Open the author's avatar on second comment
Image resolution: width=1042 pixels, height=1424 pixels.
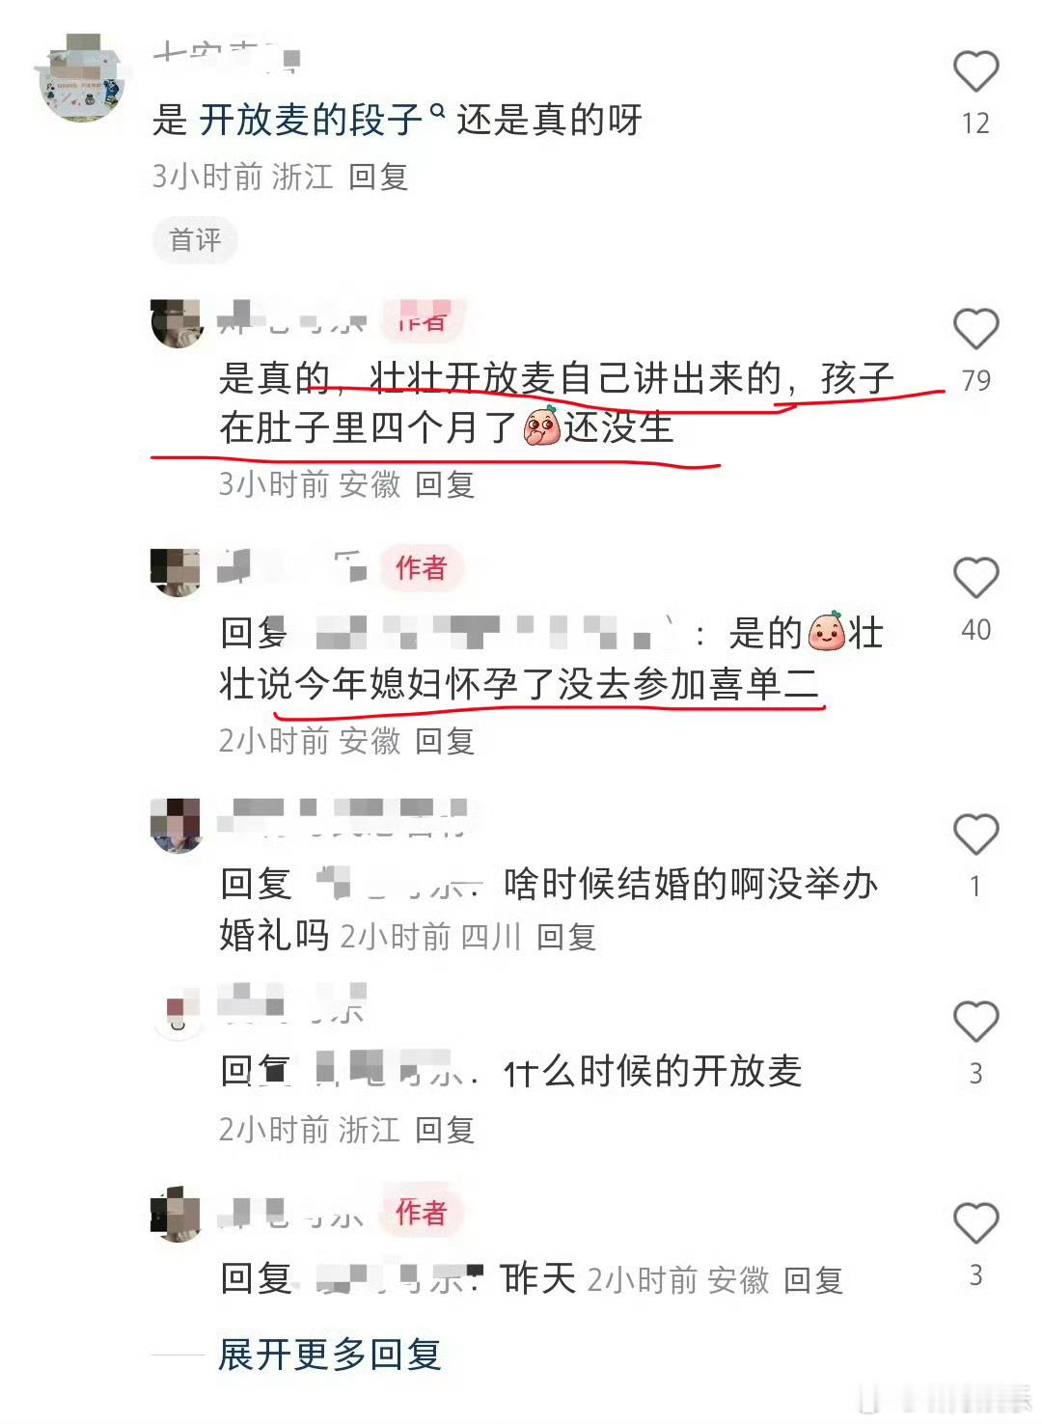(177, 323)
